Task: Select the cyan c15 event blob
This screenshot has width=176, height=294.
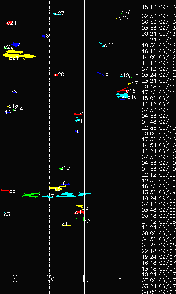Action: point(122,96)
